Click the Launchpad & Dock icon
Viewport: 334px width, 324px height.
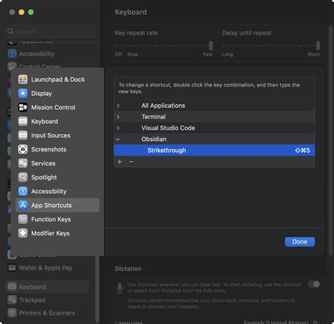[x=23, y=80]
